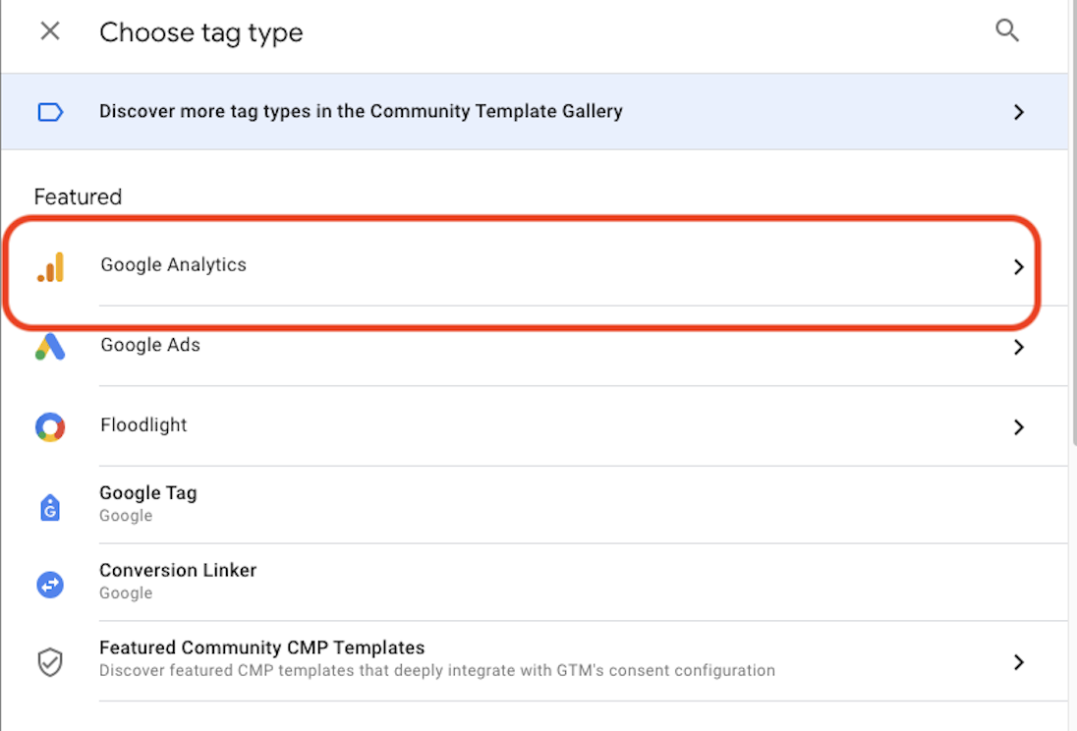Click the Community Template Gallery tag icon
Viewport: 1077px width, 731px height.
coord(50,112)
